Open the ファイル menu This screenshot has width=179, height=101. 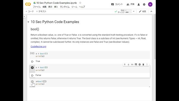(37, 7)
